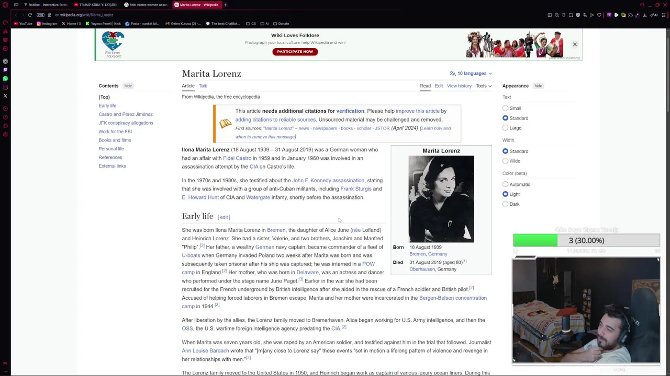The width and height of the screenshot is (670, 376).
Task: Open WhatsApp in the Opera sidebar
Action: point(5,78)
